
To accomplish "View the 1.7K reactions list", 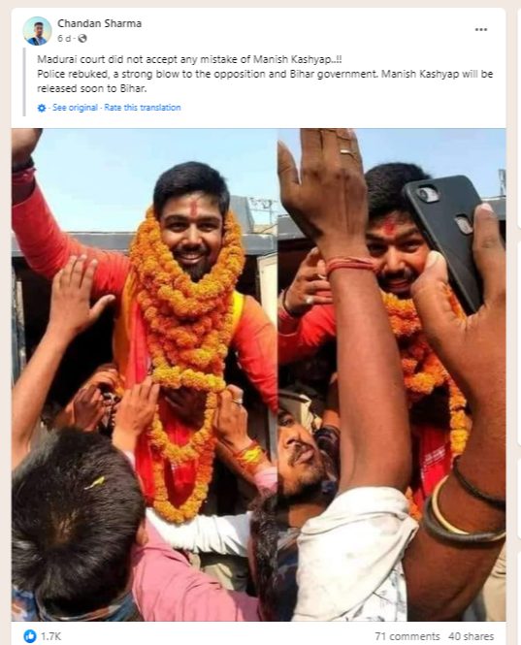I will pos(50,636).
